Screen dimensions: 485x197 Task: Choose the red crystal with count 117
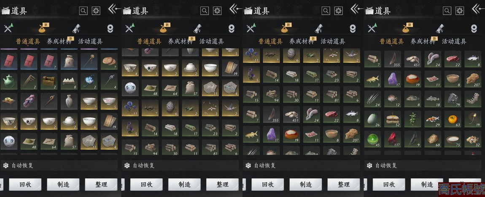393,139
